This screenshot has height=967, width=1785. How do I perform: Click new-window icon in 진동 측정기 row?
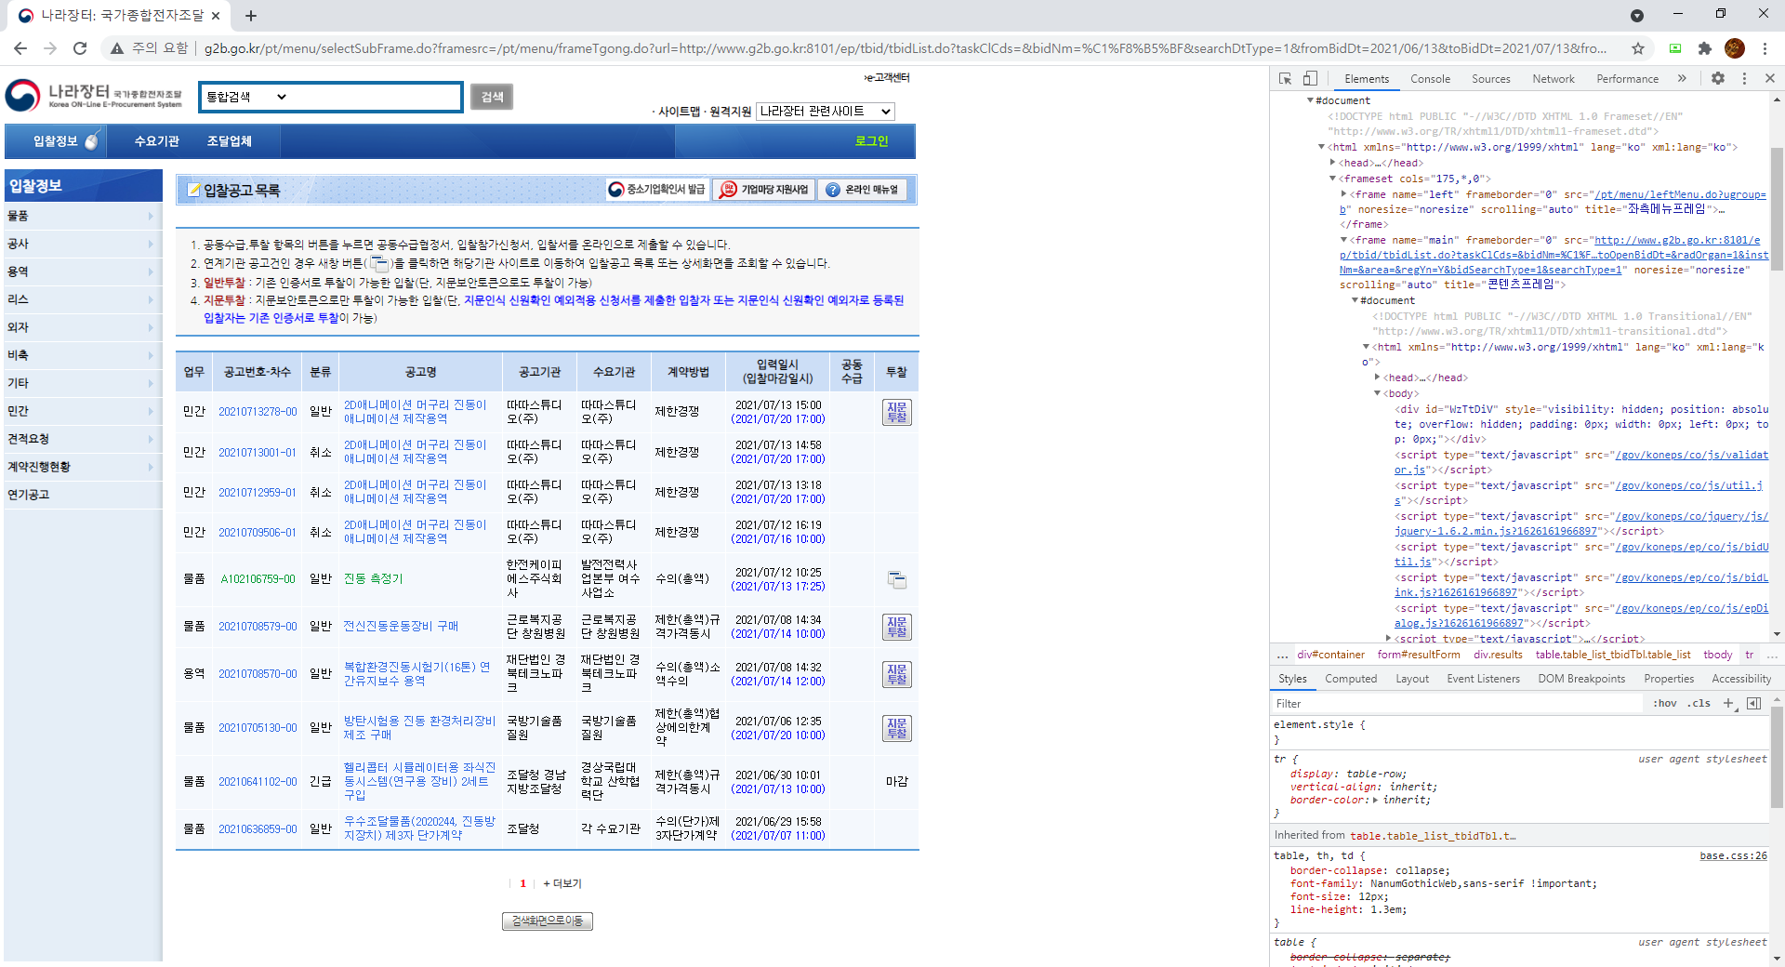coord(896,579)
